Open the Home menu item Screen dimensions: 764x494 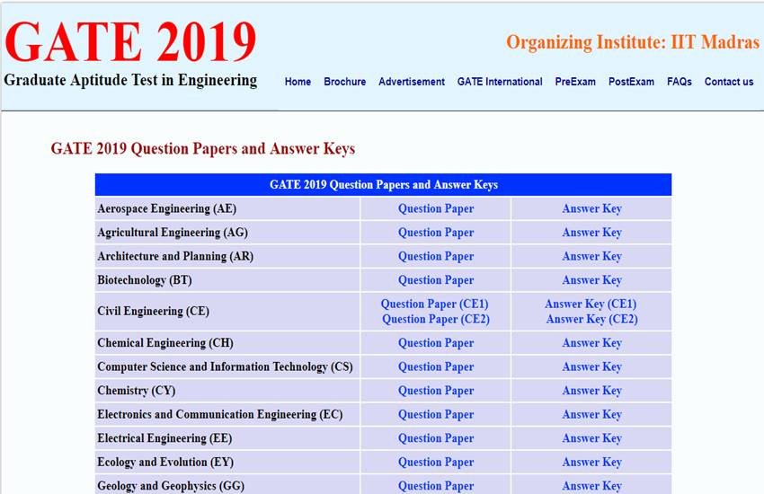298,82
